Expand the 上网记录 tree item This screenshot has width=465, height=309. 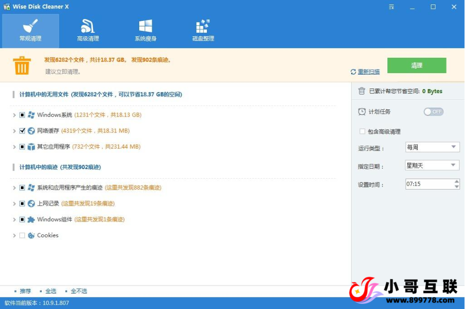click(x=13, y=203)
